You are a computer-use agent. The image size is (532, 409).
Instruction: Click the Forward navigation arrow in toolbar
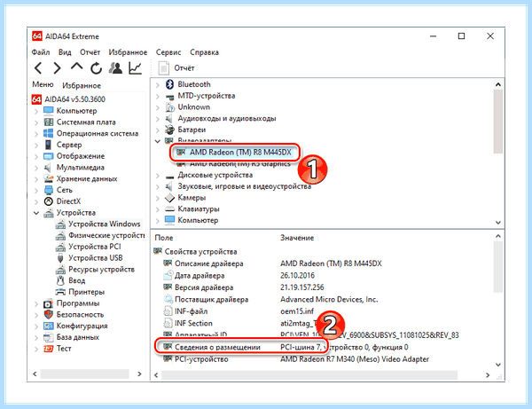tap(58, 68)
